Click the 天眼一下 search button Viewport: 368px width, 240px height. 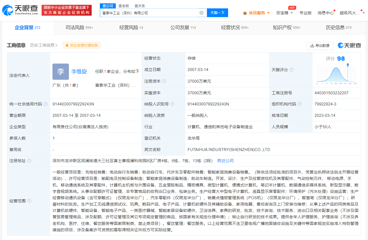pyautogui.click(x=218, y=13)
